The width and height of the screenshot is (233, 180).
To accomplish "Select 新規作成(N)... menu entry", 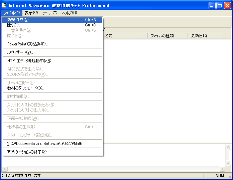I will [x=52, y=20].
